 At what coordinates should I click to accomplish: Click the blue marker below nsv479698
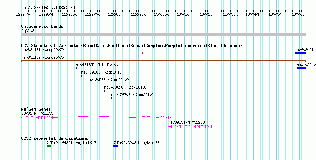coord(105,91)
